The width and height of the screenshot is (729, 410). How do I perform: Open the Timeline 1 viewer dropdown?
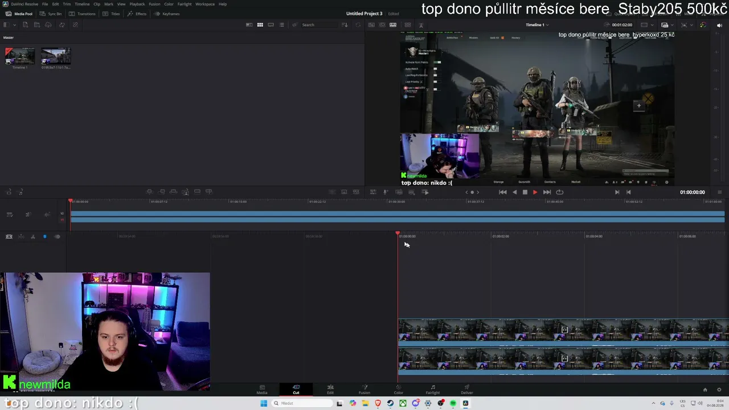click(x=536, y=25)
